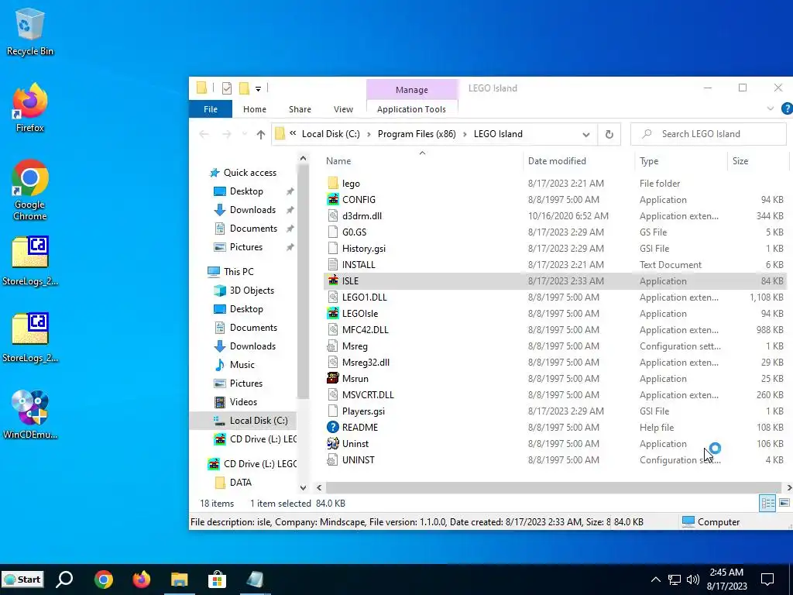The width and height of the screenshot is (793, 595).
Task: Open Recycle Bin on the desktop
Action: coord(30,31)
